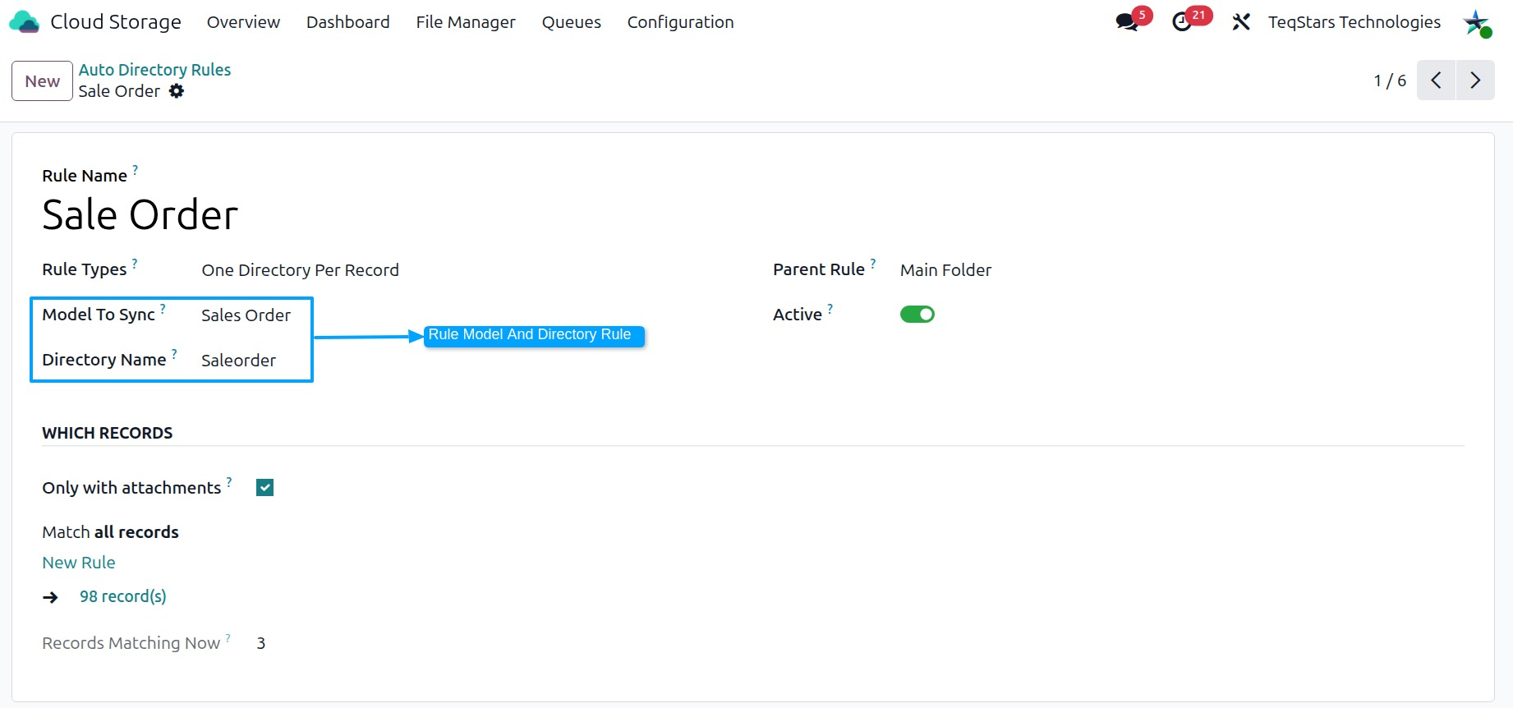Show the Only with attachments help question mark
This screenshot has height=708, width=1513.
[229, 482]
